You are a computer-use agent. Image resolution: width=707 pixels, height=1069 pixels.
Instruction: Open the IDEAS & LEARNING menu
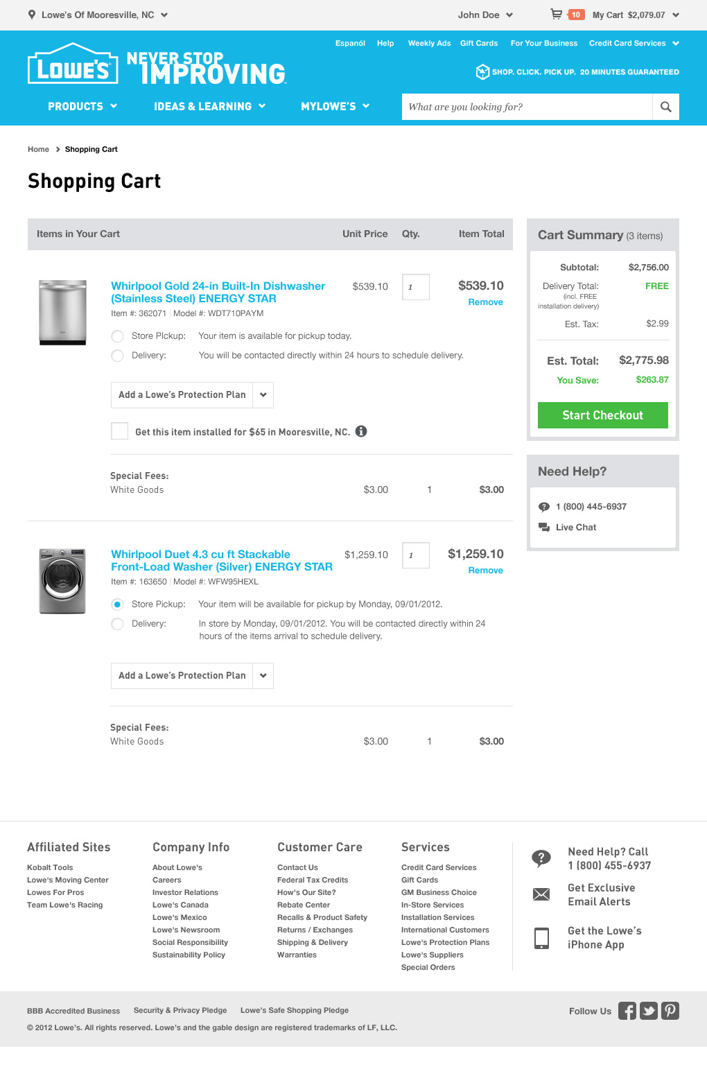coord(209,107)
